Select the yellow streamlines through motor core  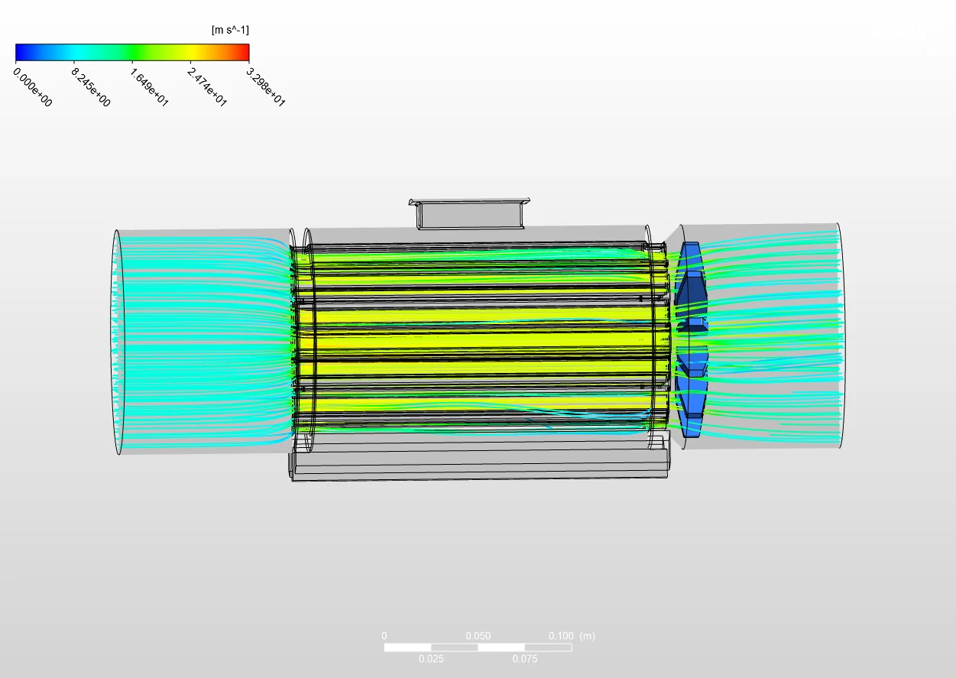[x=481, y=339]
